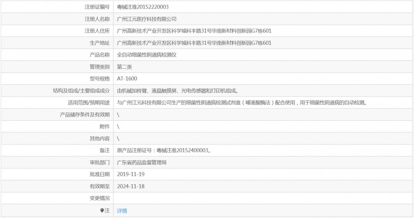
Task: Click the 审批部门 label
Action: coord(100,162)
